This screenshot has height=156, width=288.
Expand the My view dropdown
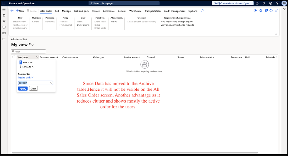32,45
